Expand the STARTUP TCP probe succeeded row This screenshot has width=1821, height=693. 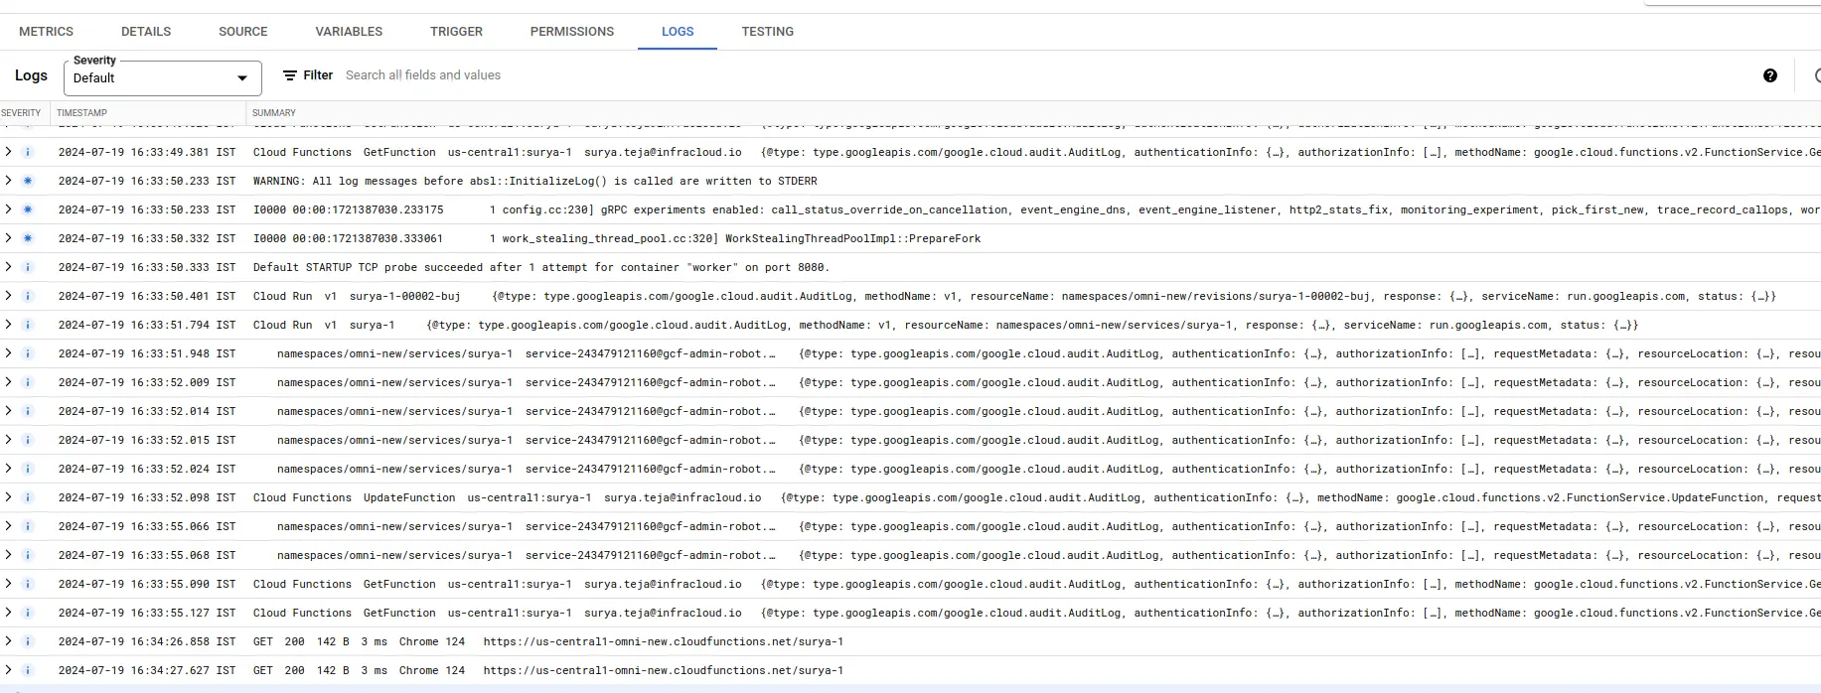click(8, 267)
